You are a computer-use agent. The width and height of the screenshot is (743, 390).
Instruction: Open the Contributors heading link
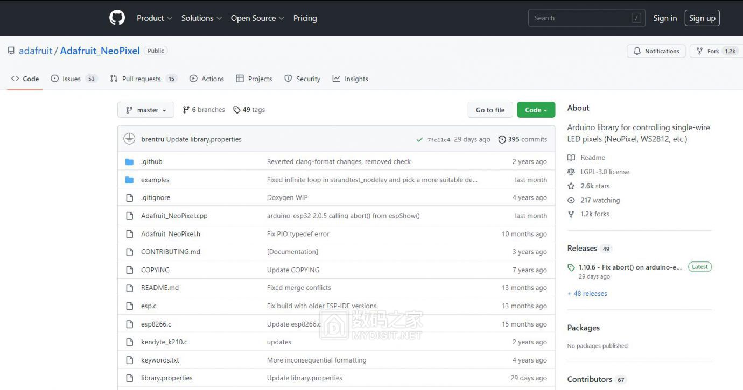pos(590,379)
